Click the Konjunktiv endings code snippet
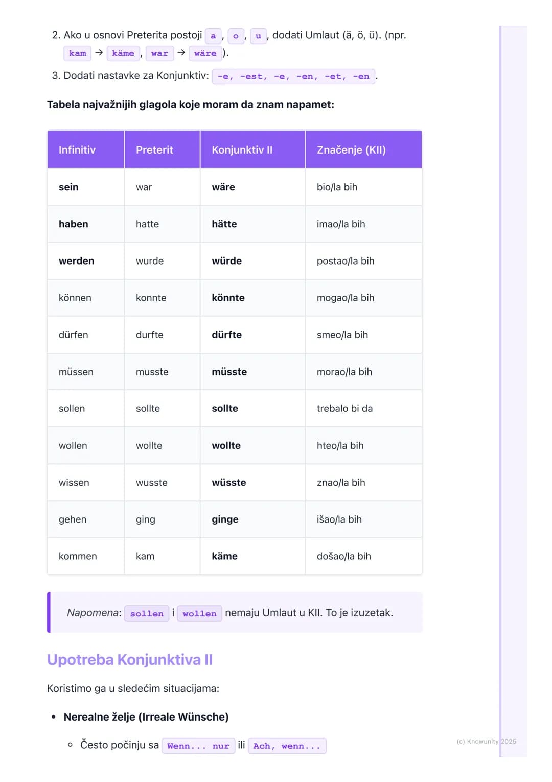This screenshot has width=552, height=782. 293,76
